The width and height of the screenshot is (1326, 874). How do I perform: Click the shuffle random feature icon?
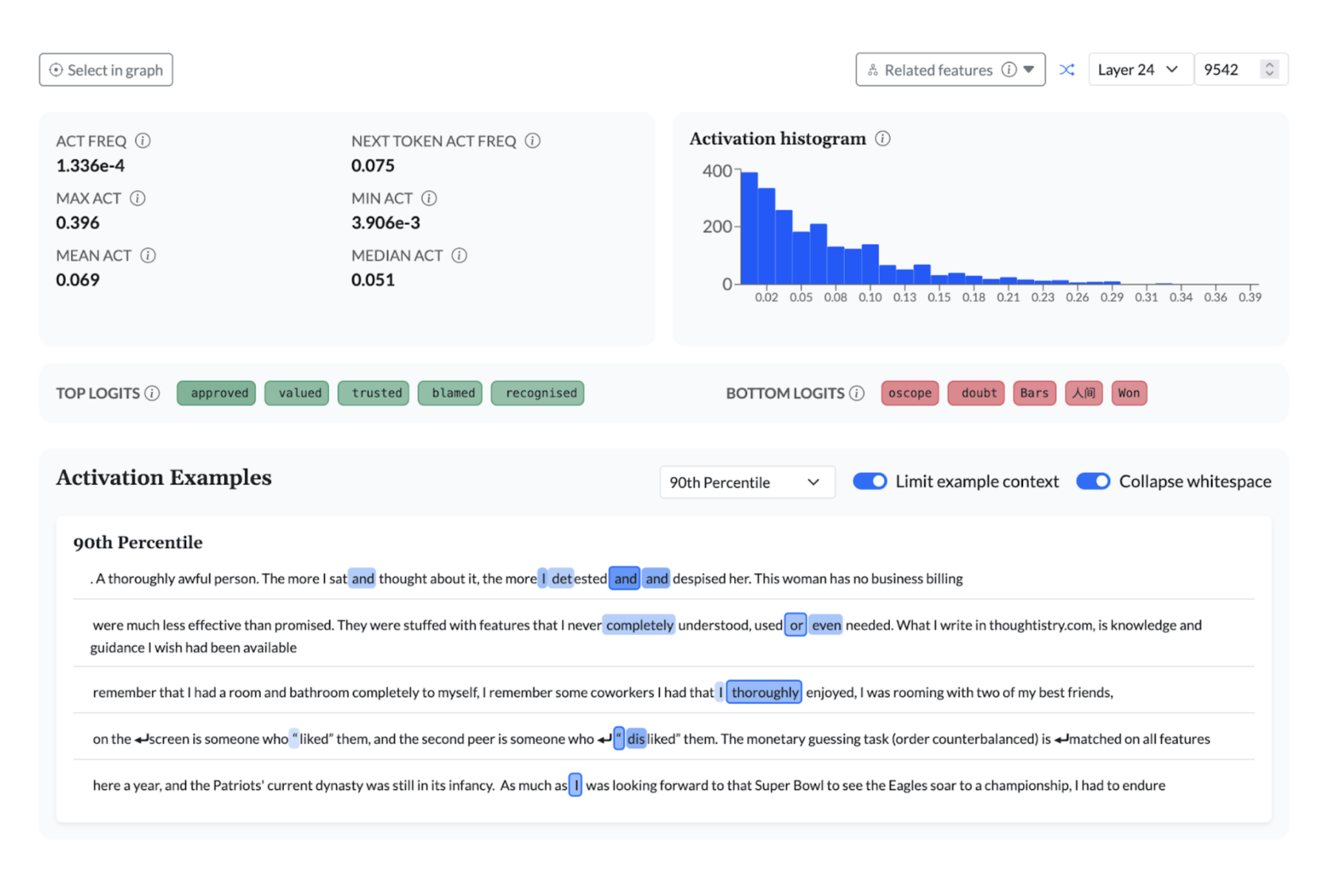click(1067, 70)
